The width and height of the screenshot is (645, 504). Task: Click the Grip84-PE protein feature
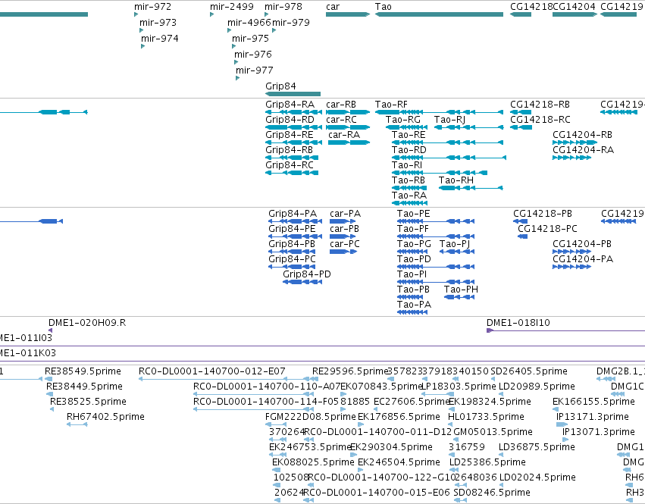point(295,236)
